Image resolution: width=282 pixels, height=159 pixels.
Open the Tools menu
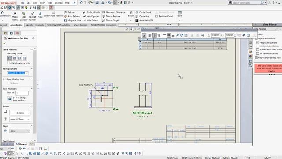[50, 3]
